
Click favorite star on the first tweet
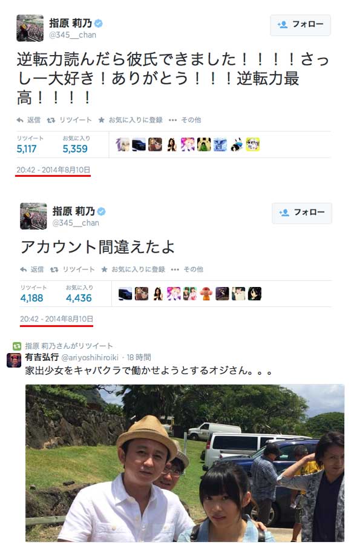102,120
